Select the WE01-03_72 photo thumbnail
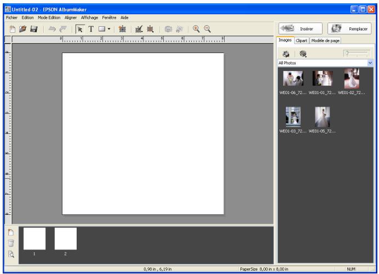This screenshot has height=274, width=379. pos(293,117)
